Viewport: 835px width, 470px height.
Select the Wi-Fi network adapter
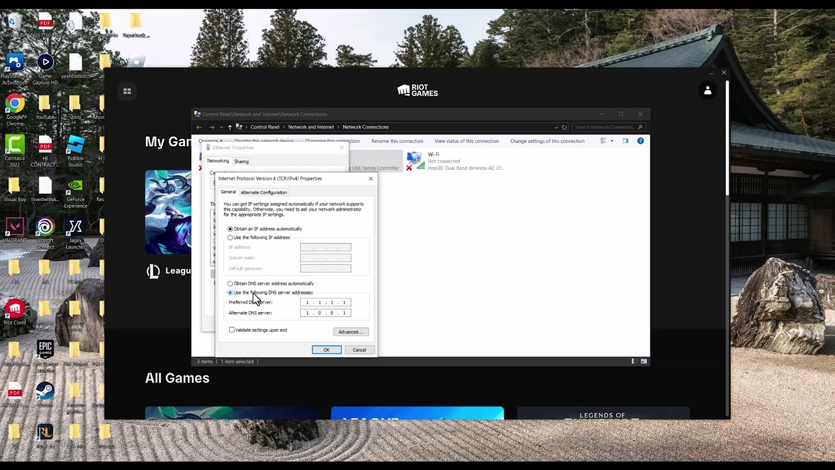(455, 161)
